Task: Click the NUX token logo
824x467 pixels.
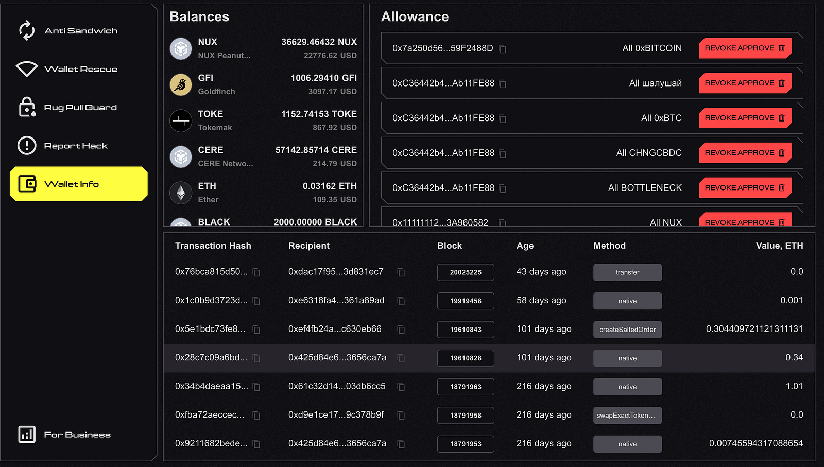Action: (181, 49)
